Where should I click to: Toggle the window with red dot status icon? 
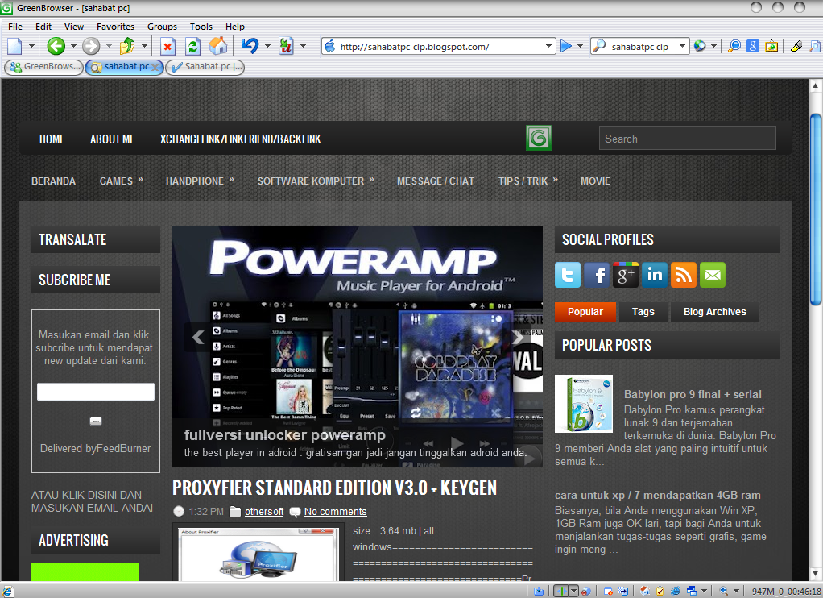[608, 592]
